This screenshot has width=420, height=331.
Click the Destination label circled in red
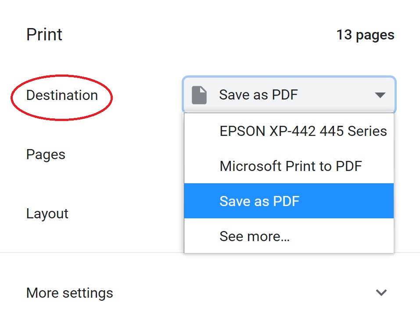tap(62, 95)
